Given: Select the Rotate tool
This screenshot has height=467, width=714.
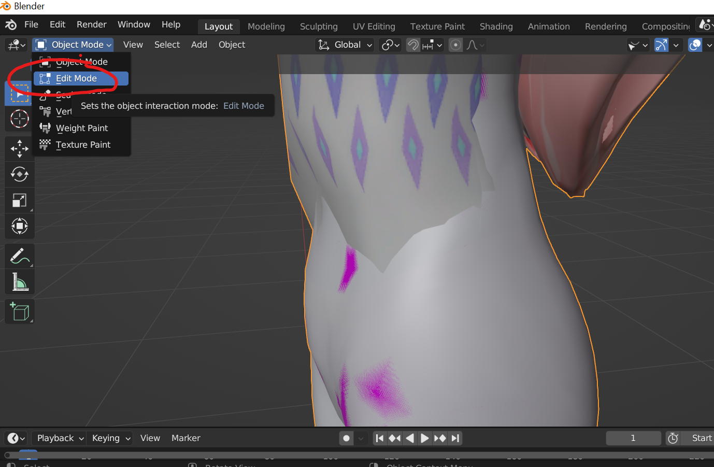Looking at the screenshot, I should point(20,174).
